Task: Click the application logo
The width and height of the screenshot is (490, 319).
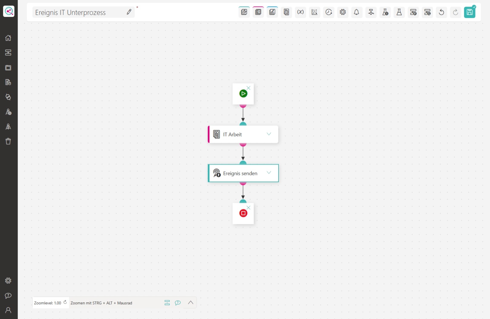Action: [x=9, y=11]
